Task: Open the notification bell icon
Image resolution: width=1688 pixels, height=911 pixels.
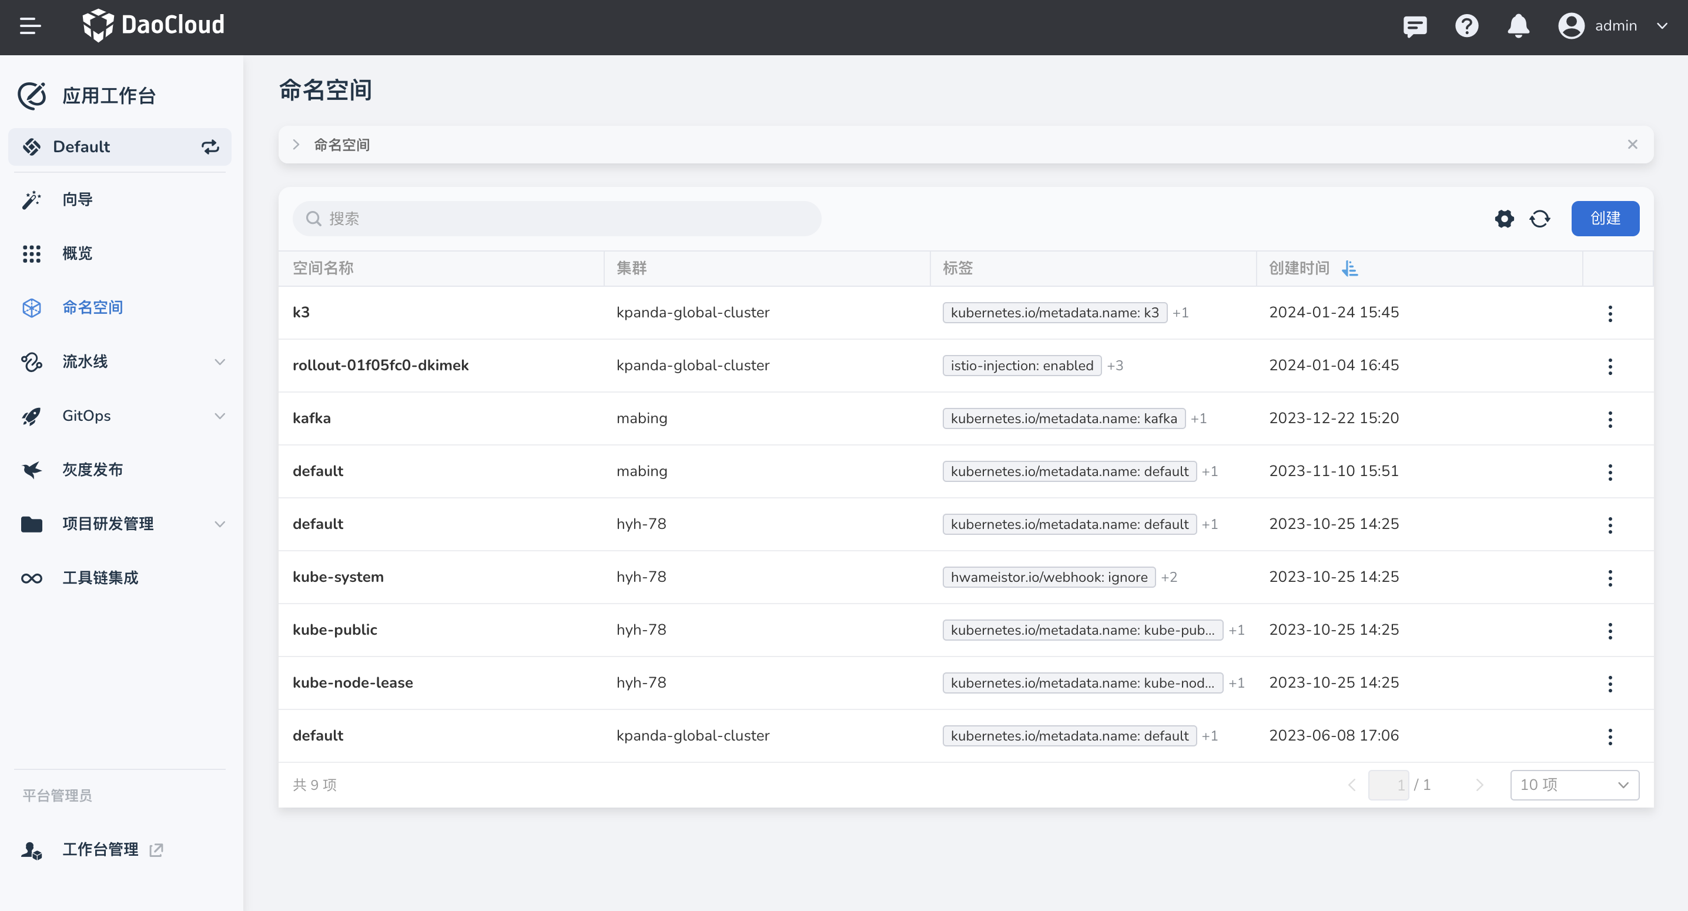Action: pos(1518,25)
